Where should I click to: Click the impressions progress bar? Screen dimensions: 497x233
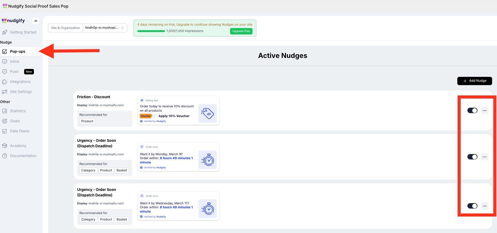point(151,31)
